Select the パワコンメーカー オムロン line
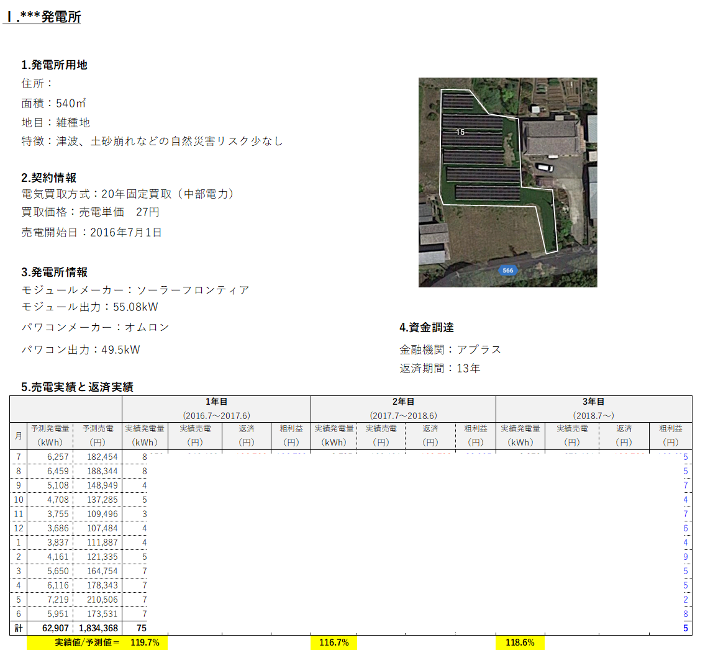Screen dimensions: 713x653 tap(95, 327)
